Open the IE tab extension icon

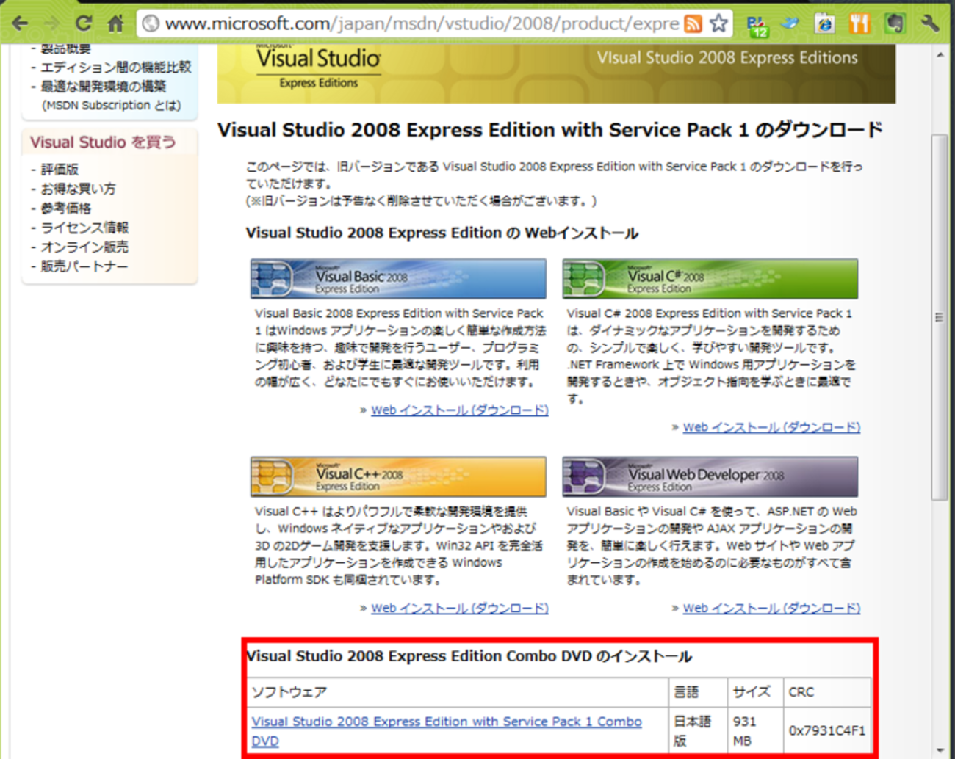824,24
